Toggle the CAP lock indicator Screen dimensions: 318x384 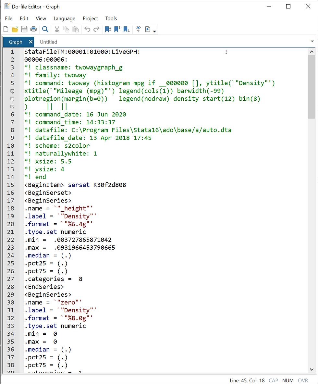(273, 380)
